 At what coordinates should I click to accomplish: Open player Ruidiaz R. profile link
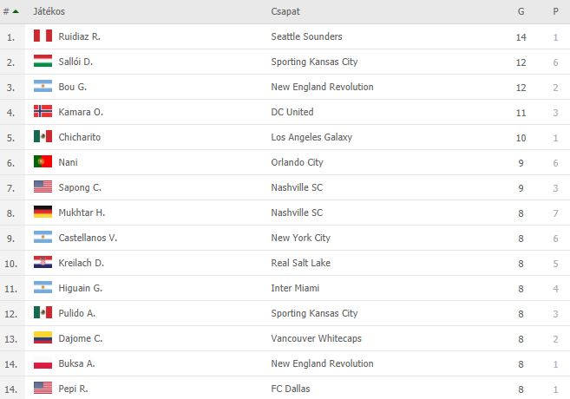[79, 36]
